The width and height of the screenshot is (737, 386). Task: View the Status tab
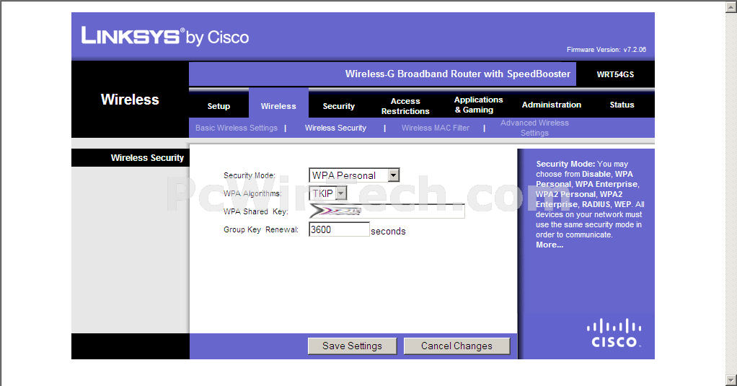622,105
